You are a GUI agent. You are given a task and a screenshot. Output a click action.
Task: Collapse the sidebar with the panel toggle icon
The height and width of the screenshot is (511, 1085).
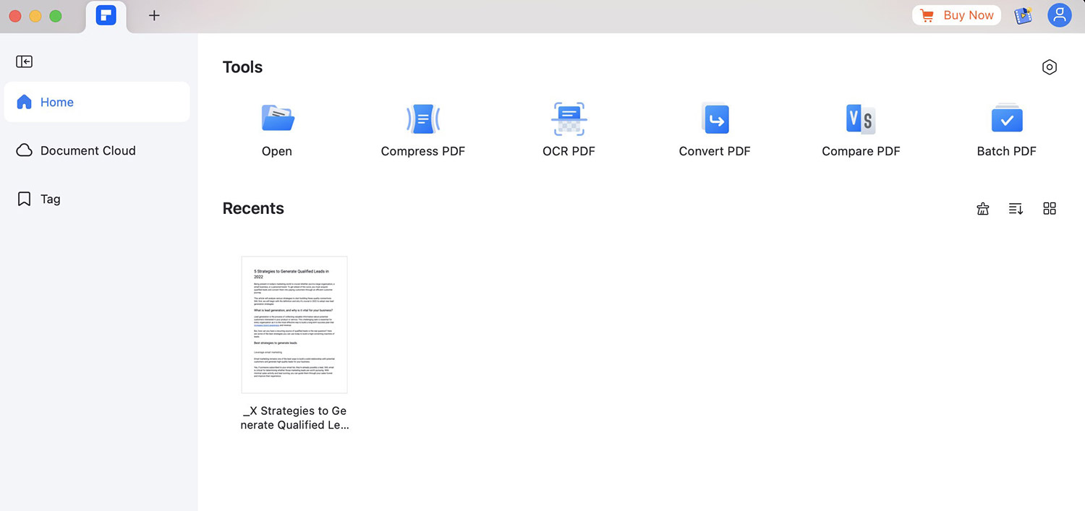tap(25, 61)
